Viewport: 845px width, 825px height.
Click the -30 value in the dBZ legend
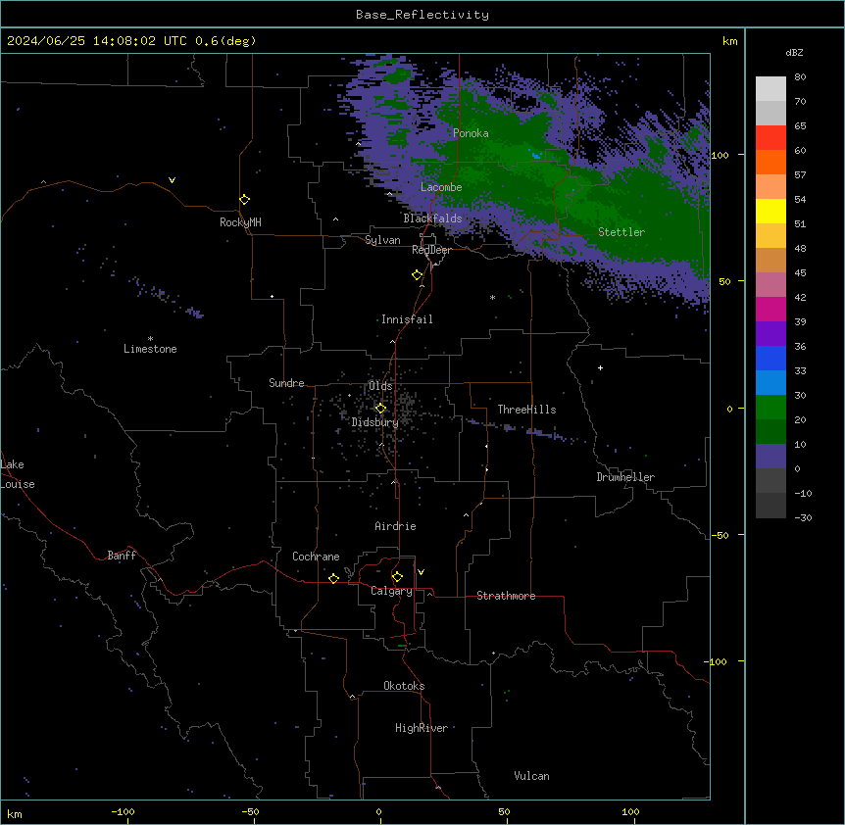(x=803, y=517)
